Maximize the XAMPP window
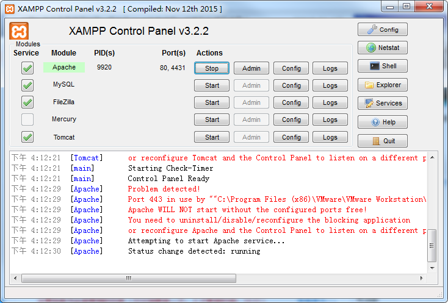The width and height of the screenshot is (448, 303). pyautogui.click(x=406, y=7)
